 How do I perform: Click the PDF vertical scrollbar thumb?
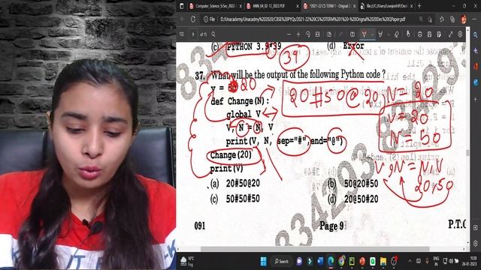(467, 152)
